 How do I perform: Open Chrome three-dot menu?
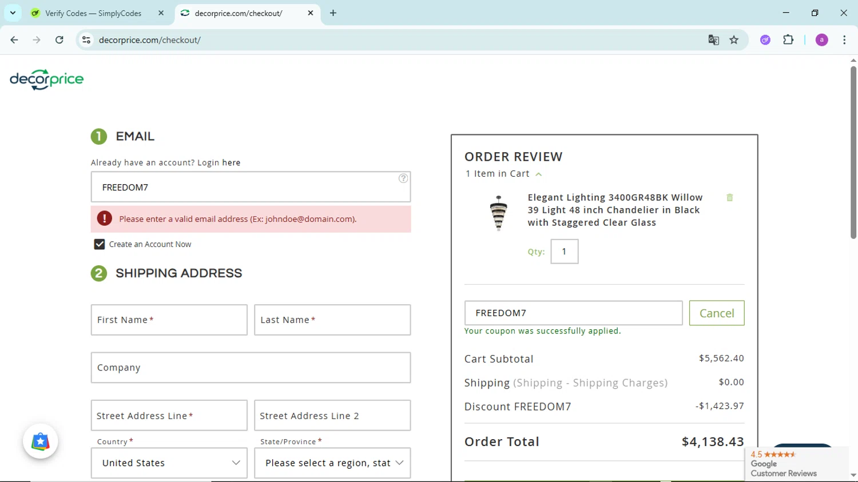[844, 40]
